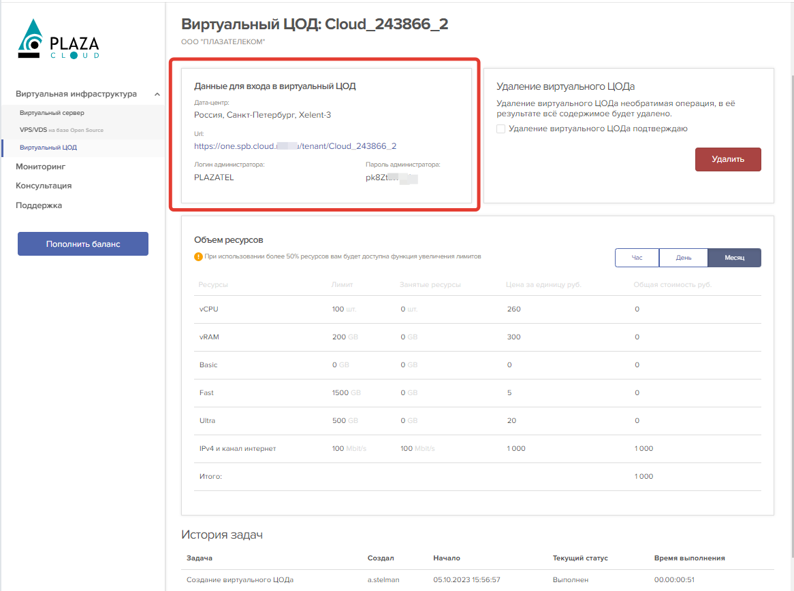The image size is (794, 591).
Task: Open the Мониторинг menu section
Action: pos(40,167)
